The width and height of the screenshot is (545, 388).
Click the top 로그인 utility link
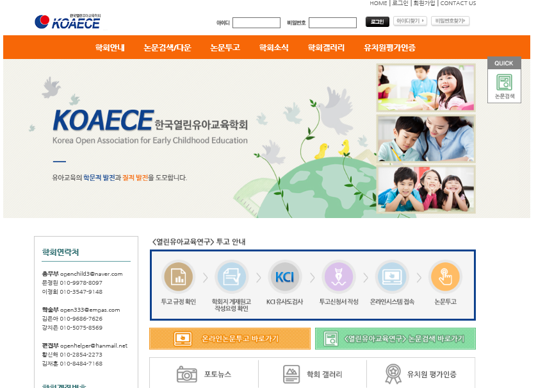[400, 3]
